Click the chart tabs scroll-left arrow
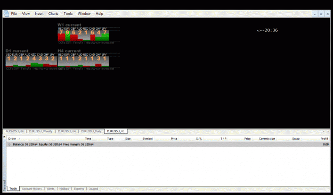Viewport: 333px width, 195px height. point(323,132)
